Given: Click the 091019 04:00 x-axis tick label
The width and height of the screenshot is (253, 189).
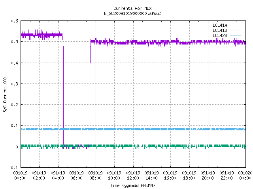Looking at the screenshot, I should pos(58,175).
